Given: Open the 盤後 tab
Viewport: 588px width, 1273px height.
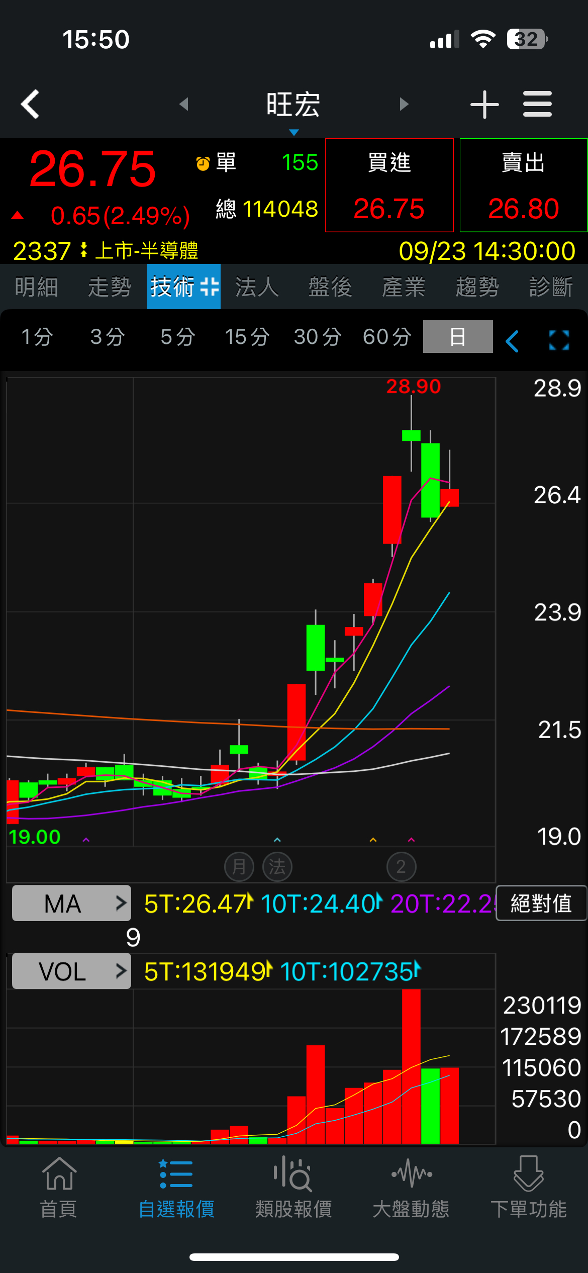Looking at the screenshot, I should coord(330,287).
